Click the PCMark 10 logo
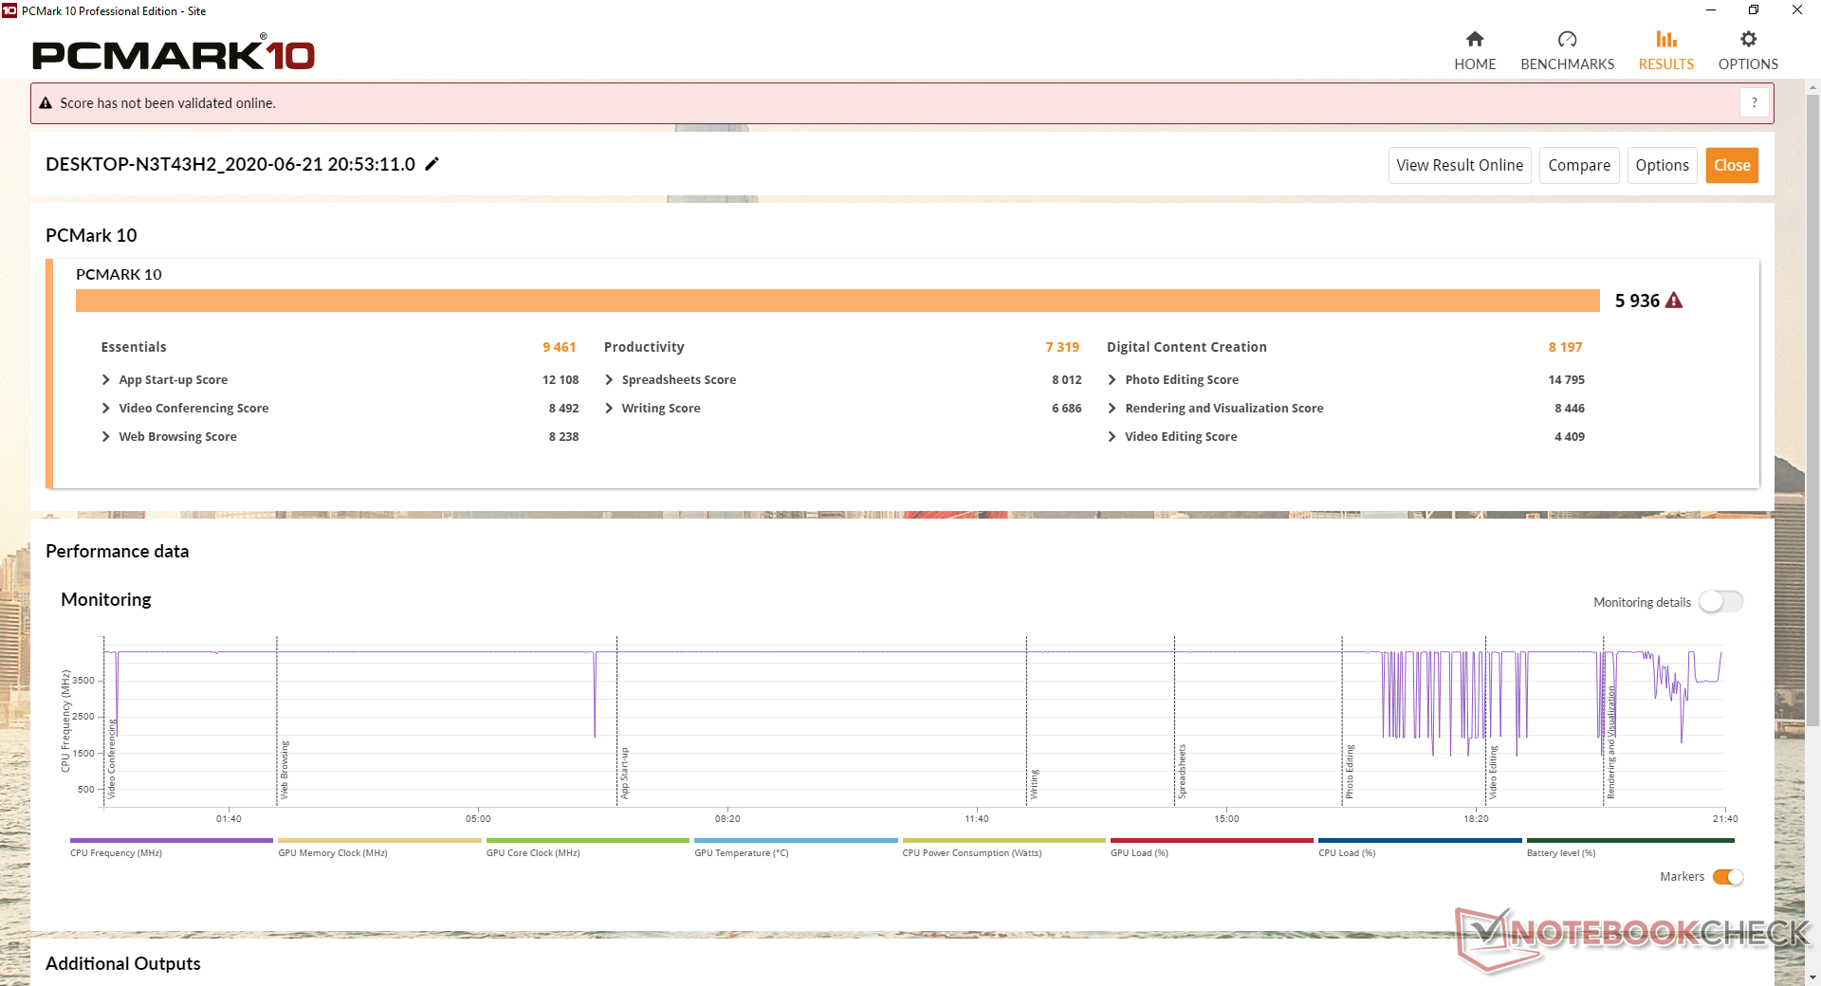This screenshot has width=1821, height=986. tap(174, 53)
